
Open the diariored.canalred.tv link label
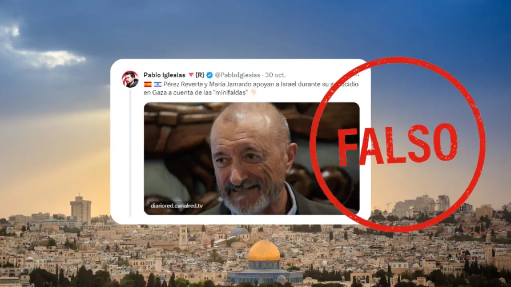pyautogui.click(x=177, y=206)
